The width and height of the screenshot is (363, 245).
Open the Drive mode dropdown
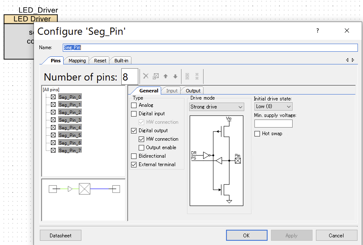(216, 107)
